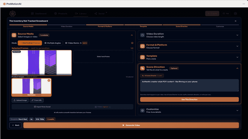
Task: Expand the Customize section chevron
Action: tap(237, 110)
